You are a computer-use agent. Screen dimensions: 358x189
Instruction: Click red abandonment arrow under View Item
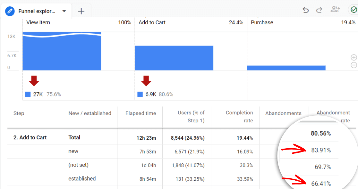[34, 81]
